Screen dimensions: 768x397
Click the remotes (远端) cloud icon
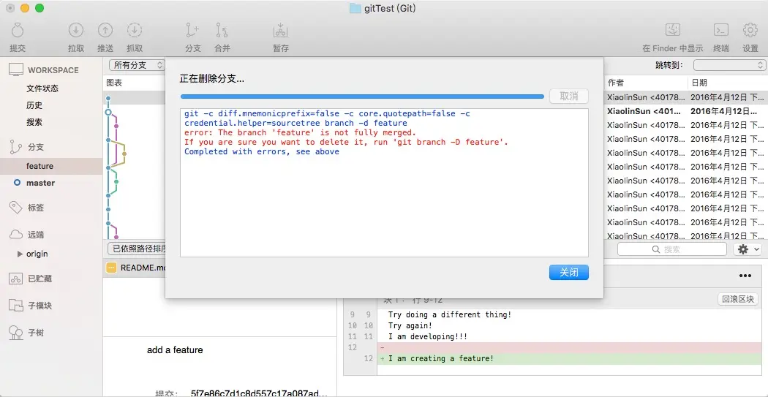pyautogui.click(x=16, y=235)
